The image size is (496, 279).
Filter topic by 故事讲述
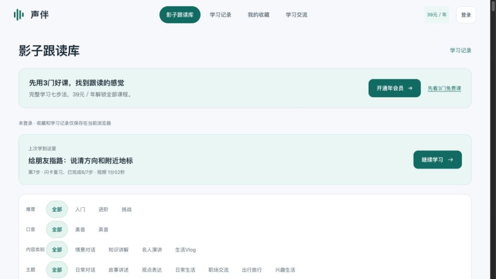(119, 270)
